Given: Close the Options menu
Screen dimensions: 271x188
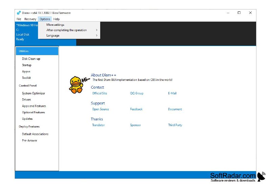Looking at the screenshot, I should tap(45, 19).
